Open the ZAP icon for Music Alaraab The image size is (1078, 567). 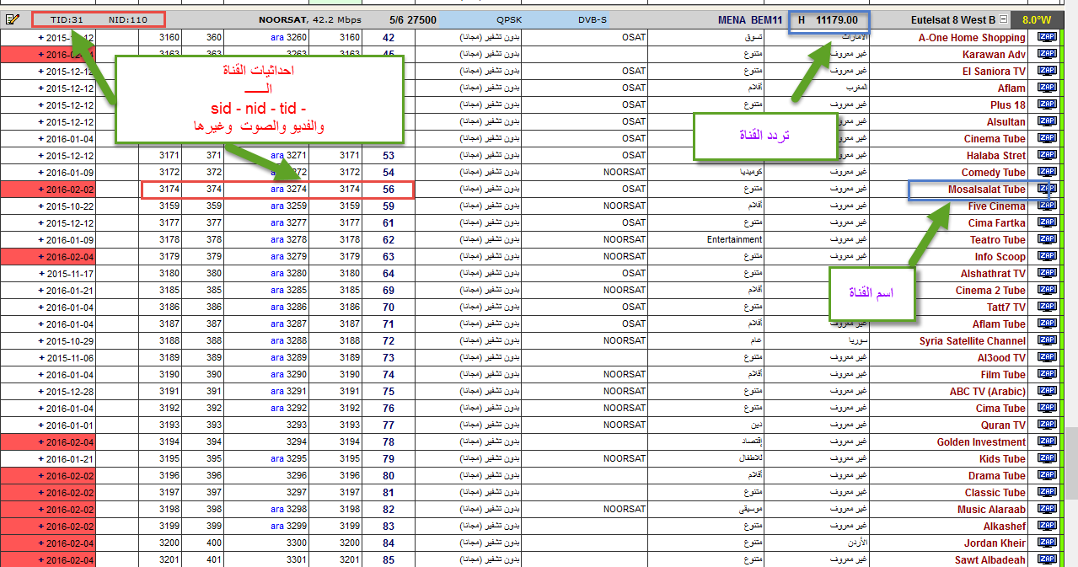click(1046, 509)
